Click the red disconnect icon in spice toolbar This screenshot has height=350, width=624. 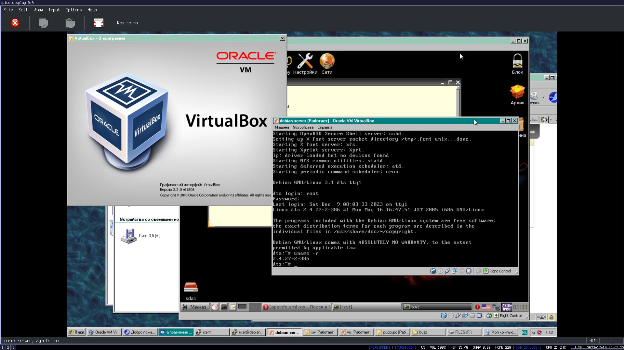click(x=15, y=23)
